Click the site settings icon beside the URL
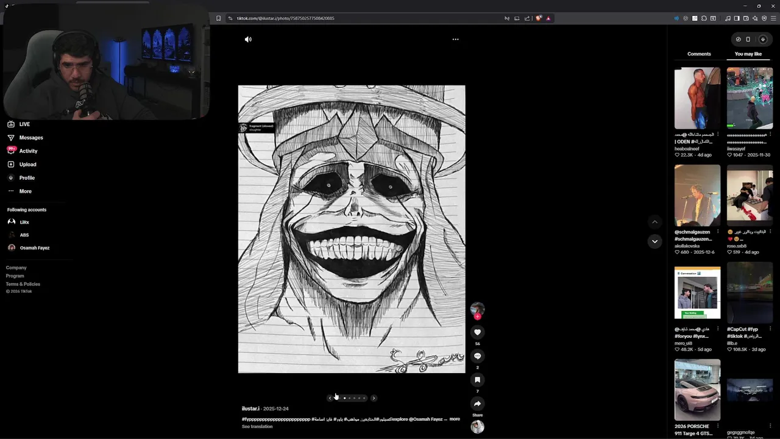This screenshot has height=439, width=780. [230, 18]
